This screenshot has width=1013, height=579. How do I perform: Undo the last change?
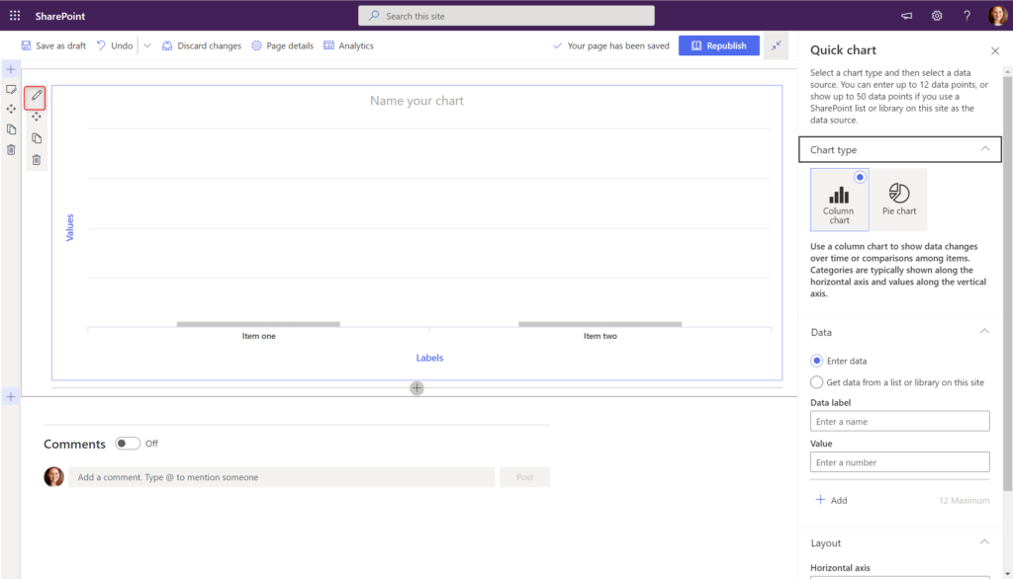115,45
